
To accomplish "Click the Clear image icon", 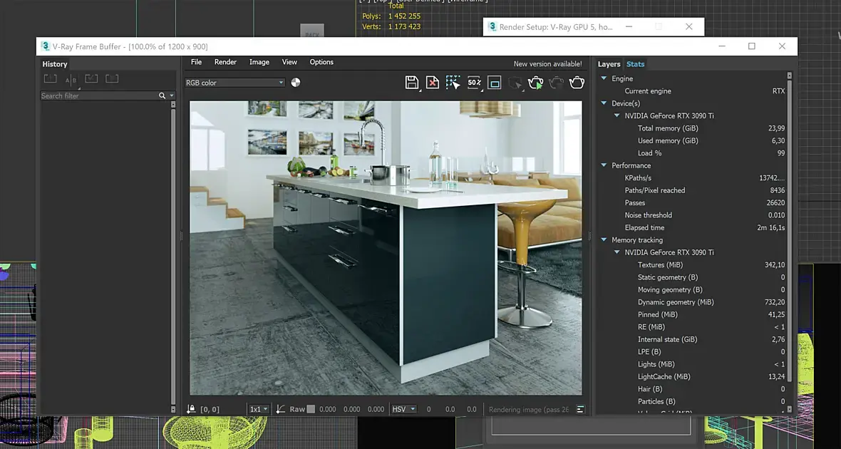I will tap(432, 83).
